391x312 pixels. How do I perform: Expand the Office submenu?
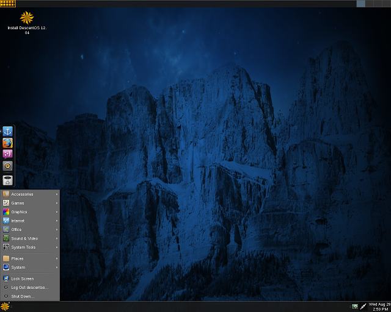(x=30, y=229)
